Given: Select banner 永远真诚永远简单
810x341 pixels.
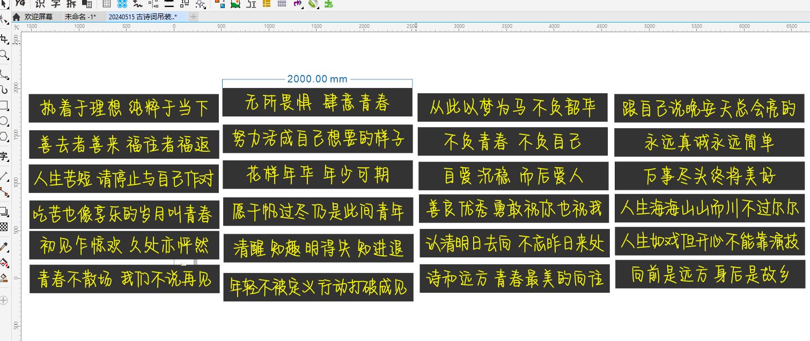Looking at the screenshot, I should coord(709,143).
